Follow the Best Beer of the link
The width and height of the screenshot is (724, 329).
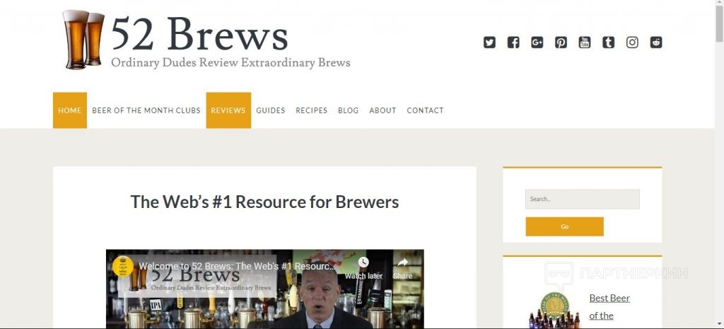pos(609,307)
